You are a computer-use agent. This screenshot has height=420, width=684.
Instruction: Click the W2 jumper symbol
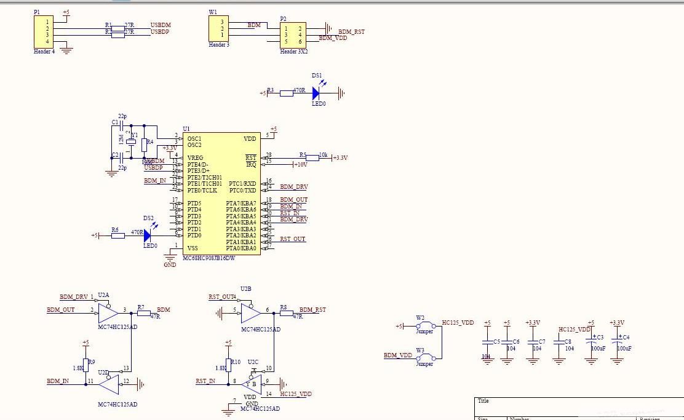click(x=424, y=325)
